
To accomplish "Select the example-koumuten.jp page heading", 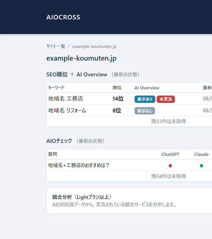I will (x=81, y=58).
